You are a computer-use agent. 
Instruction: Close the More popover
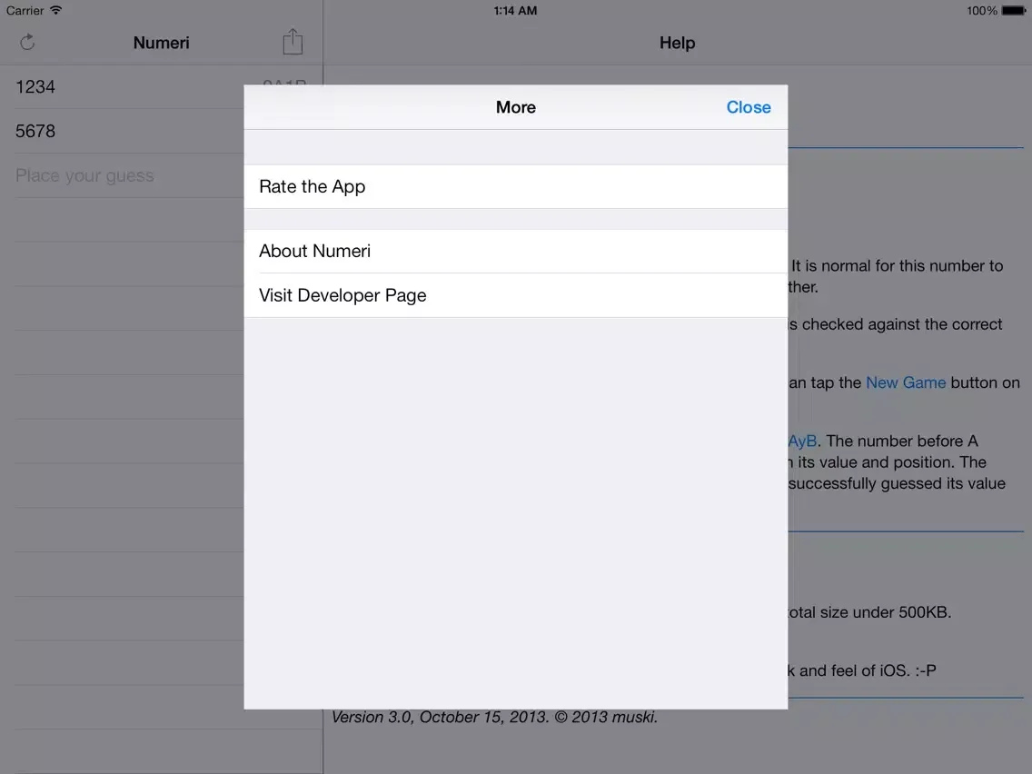coord(748,106)
